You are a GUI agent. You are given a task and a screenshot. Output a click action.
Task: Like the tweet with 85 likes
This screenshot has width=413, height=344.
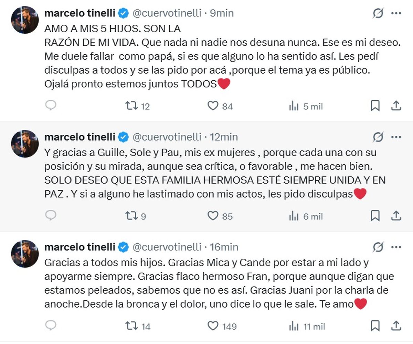(213, 216)
